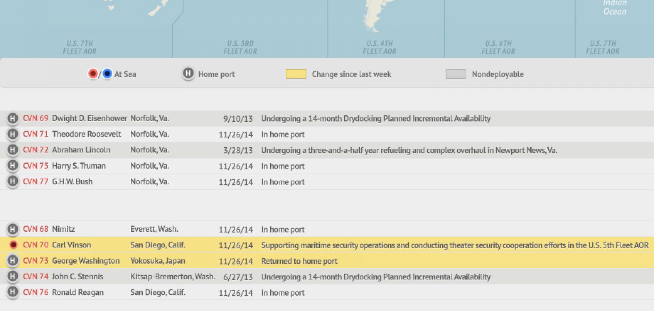Select the CVN 74 hull number

coord(35,276)
